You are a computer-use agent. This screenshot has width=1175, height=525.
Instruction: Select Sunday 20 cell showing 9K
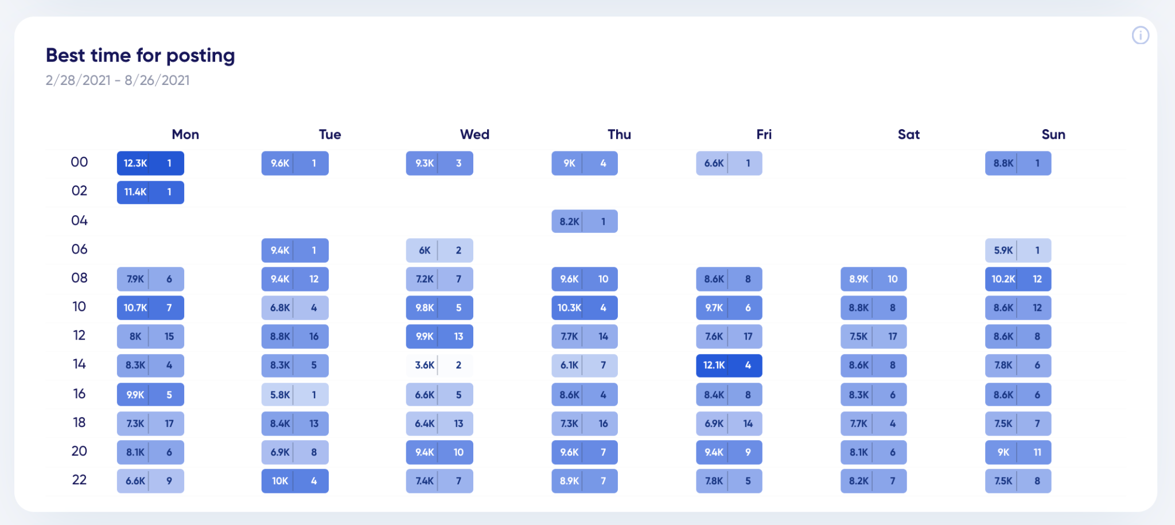point(1018,452)
